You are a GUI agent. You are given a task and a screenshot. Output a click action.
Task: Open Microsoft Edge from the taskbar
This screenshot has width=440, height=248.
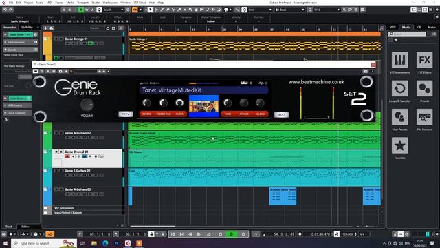105,243
